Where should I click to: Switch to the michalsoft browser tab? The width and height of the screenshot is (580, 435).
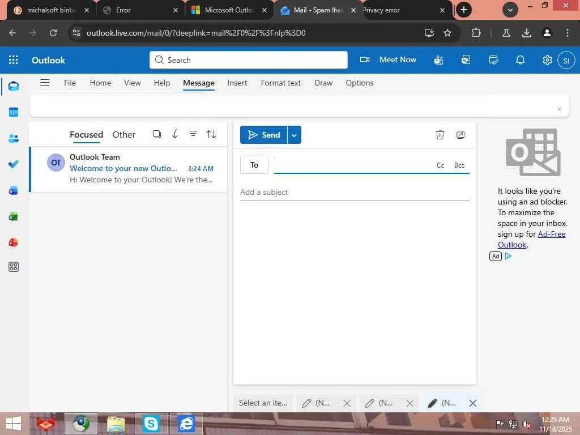pos(50,10)
